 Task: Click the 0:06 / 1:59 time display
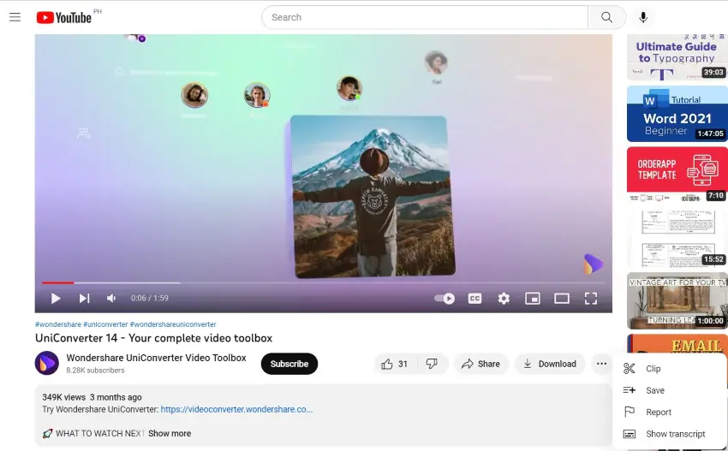coord(150,298)
